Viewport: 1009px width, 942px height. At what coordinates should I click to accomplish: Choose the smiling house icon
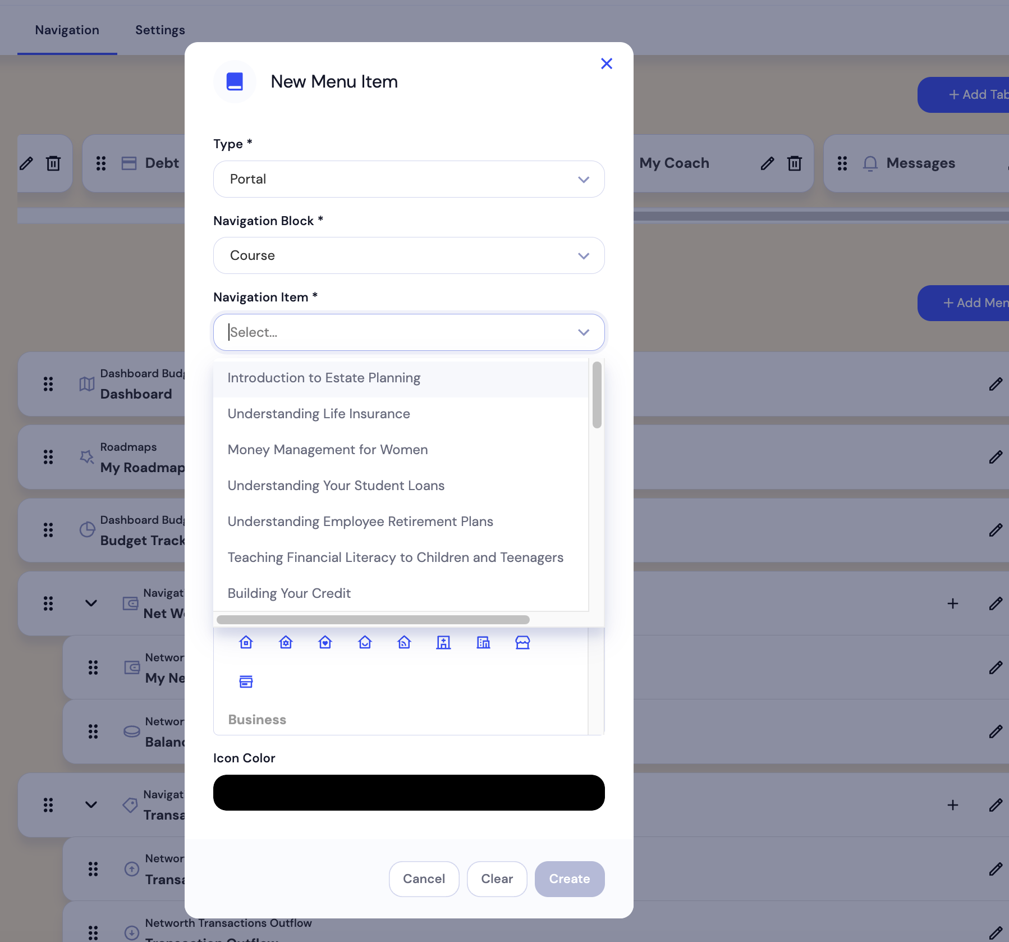365,642
